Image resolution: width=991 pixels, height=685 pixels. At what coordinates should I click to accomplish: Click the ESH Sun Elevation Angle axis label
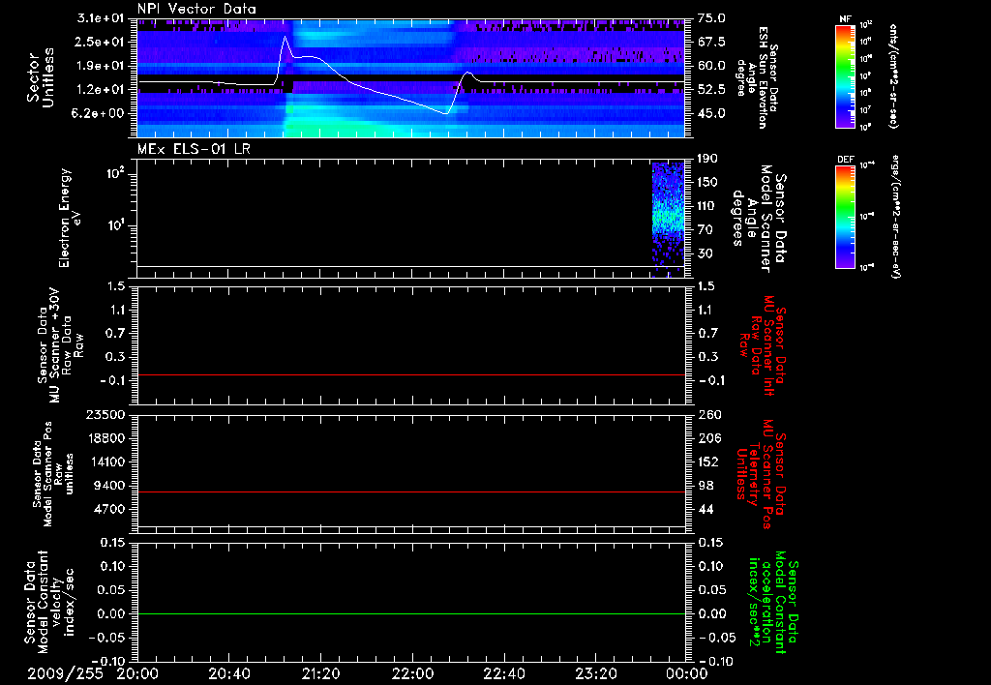pyautogui.click(x=758, y=77)
